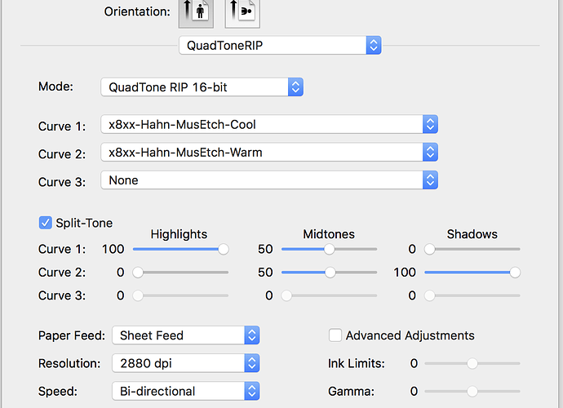
Task: Disable the Split-Tone checkbox
Action: click(x=45, y=223)
